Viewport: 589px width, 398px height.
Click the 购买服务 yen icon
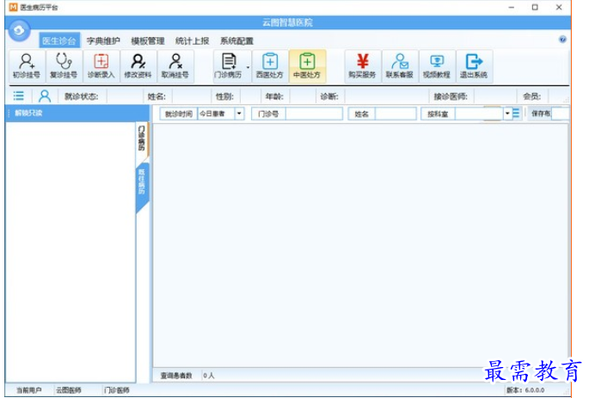[x=362, y=66]
